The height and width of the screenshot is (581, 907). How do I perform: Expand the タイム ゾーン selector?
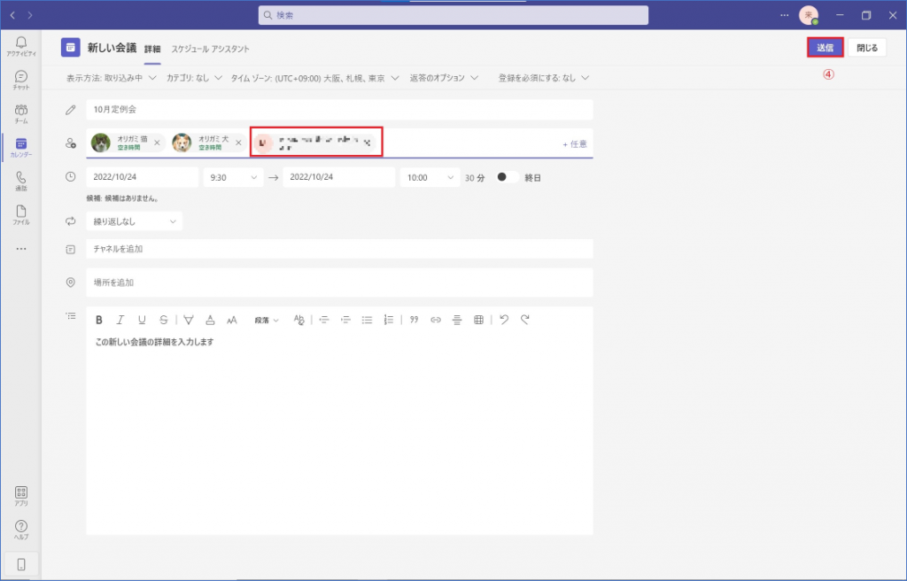314,78
